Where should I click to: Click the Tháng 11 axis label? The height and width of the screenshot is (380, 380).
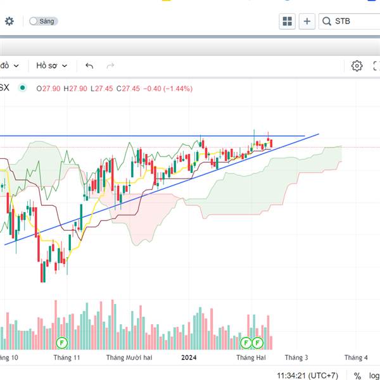tap(66, 357)
